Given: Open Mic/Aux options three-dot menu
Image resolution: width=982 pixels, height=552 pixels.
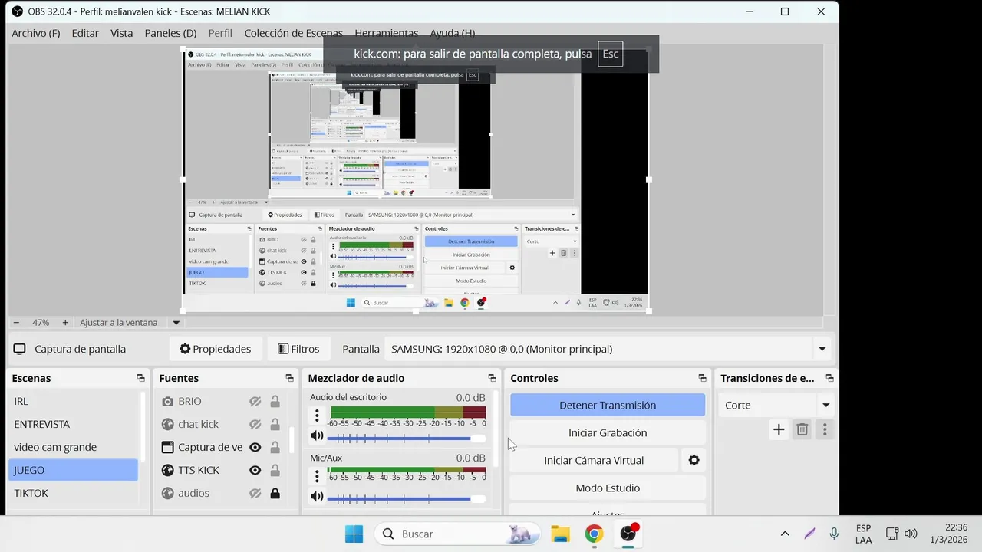Looking at the screenshot, I should [317, 476].
